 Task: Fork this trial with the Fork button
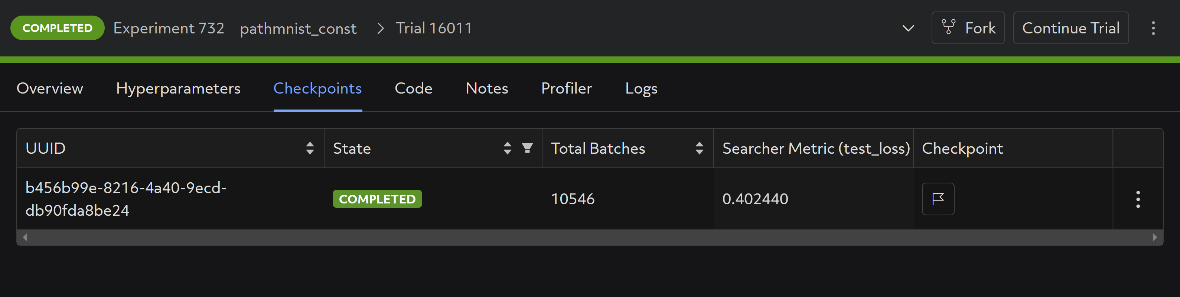[968, 28]
